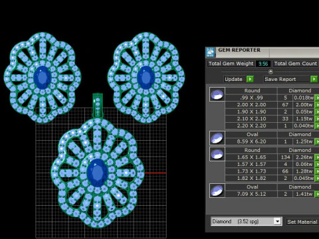Click the pendant's blue oval center stone

click(x=98, y=173)
